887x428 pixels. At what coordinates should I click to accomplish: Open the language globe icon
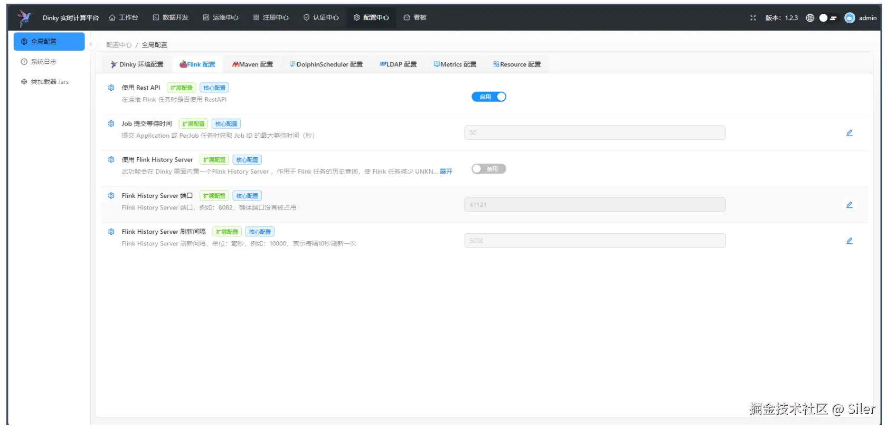810,18
